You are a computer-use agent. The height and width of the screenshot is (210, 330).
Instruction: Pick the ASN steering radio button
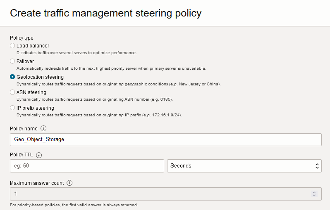pos(12,92)
